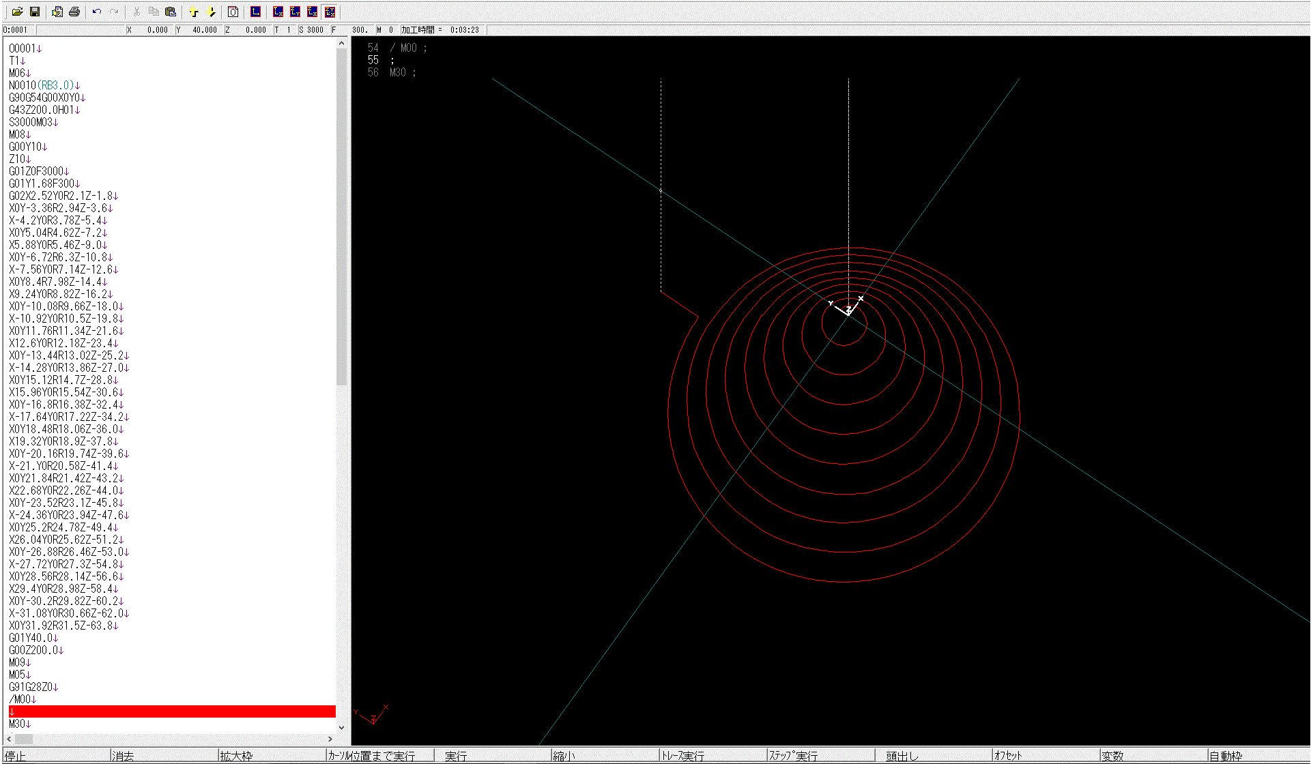Print the program with the printer icon
Viewport: 1311px width, 764px height.
tap(74, 12)
